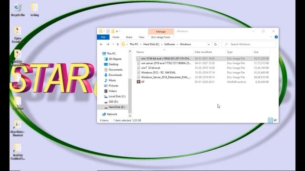Go back with the Back arrow
The width and height of the screenshot is (305, 171).
101,44
